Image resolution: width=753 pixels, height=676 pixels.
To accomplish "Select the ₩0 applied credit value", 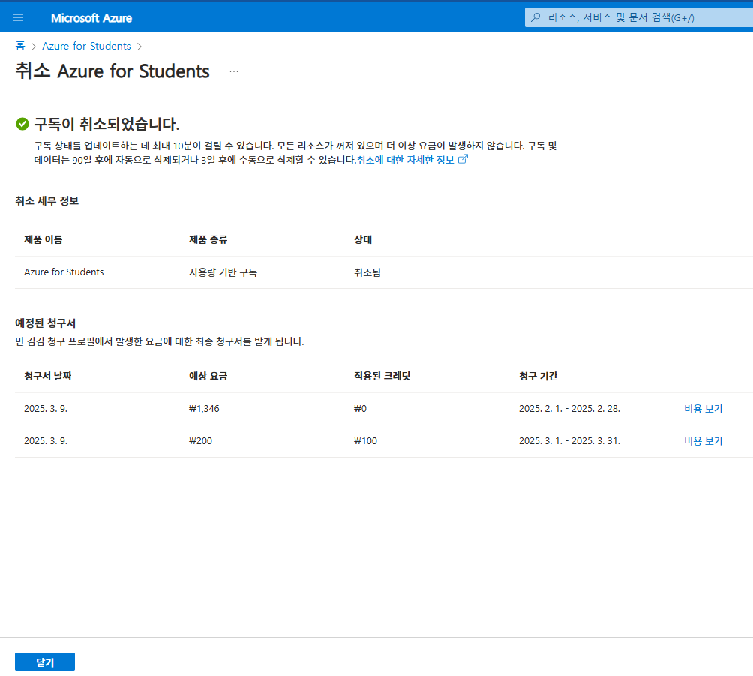I will [360, 409].
